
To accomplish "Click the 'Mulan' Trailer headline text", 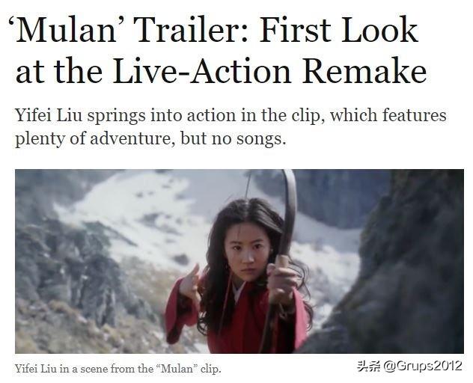I will point(220,51).
